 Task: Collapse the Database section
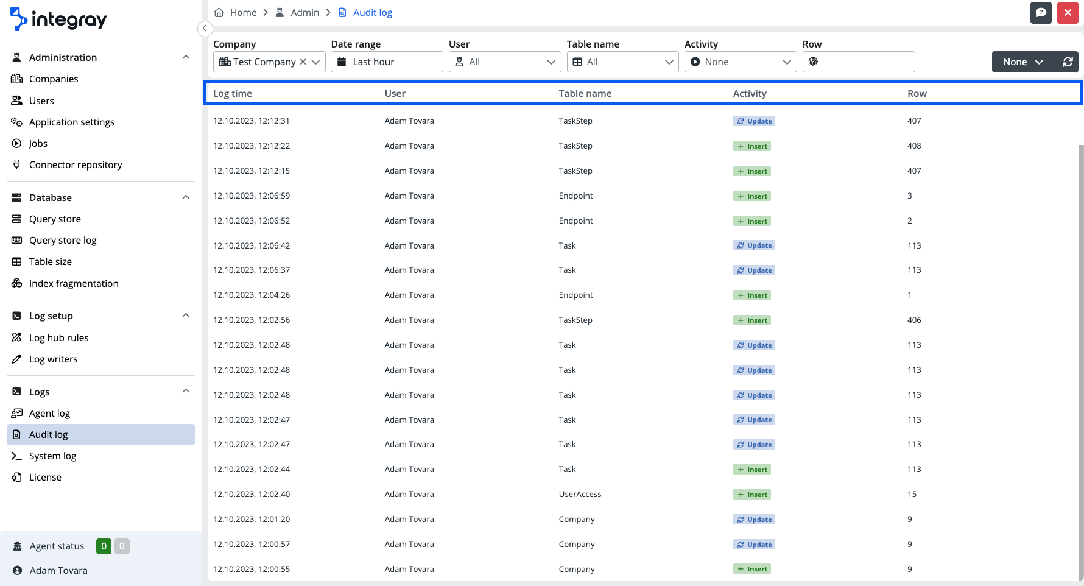click(x=186, y=197)
